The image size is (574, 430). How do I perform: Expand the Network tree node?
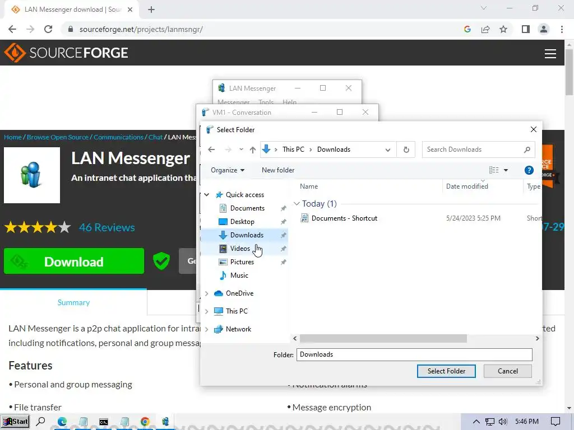coord(207,329)
